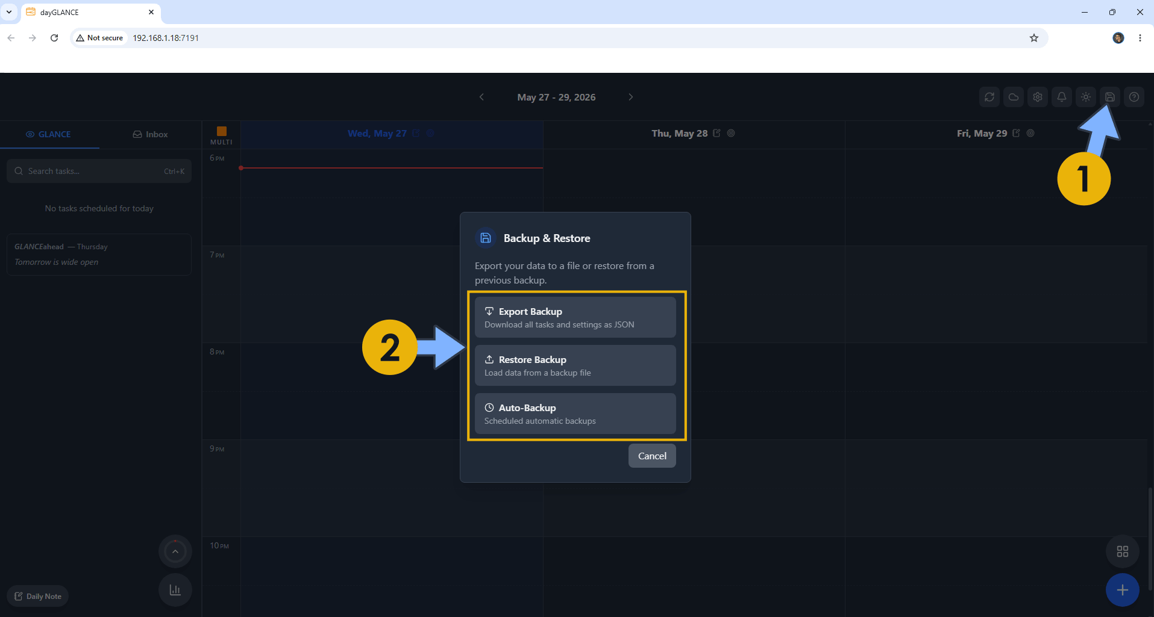Click the notifications bell icon
Viewport: 1154px width, 617px height.
click(x=1062, y=97)
